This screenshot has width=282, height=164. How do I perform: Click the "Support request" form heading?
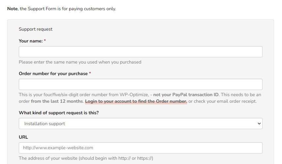tap(36, 29)
